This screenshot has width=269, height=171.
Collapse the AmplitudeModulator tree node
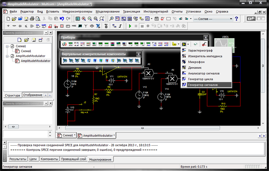coord(7,56)
